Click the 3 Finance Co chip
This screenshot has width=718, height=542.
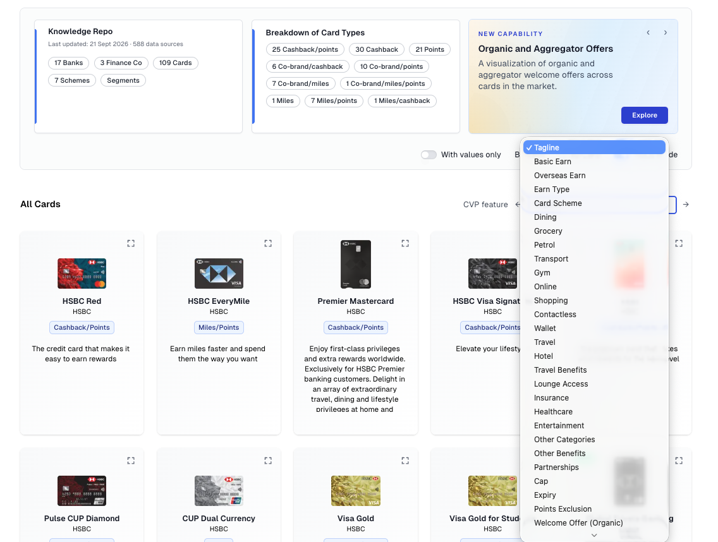click(121, 63)
